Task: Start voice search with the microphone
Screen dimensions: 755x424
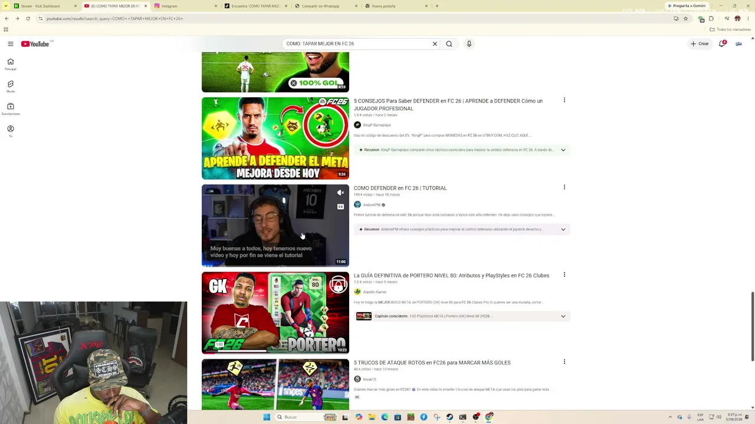Action: 469,44
